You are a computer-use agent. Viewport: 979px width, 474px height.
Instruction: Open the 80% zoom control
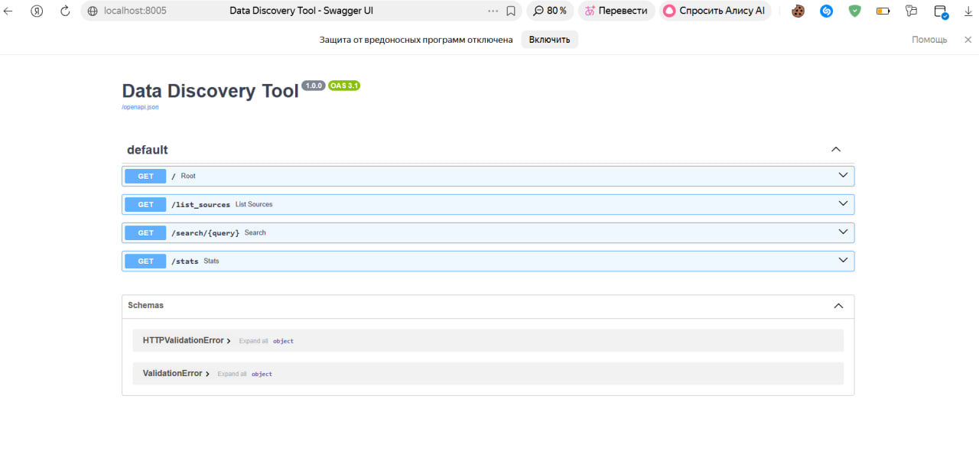click(x=550, y=11)
